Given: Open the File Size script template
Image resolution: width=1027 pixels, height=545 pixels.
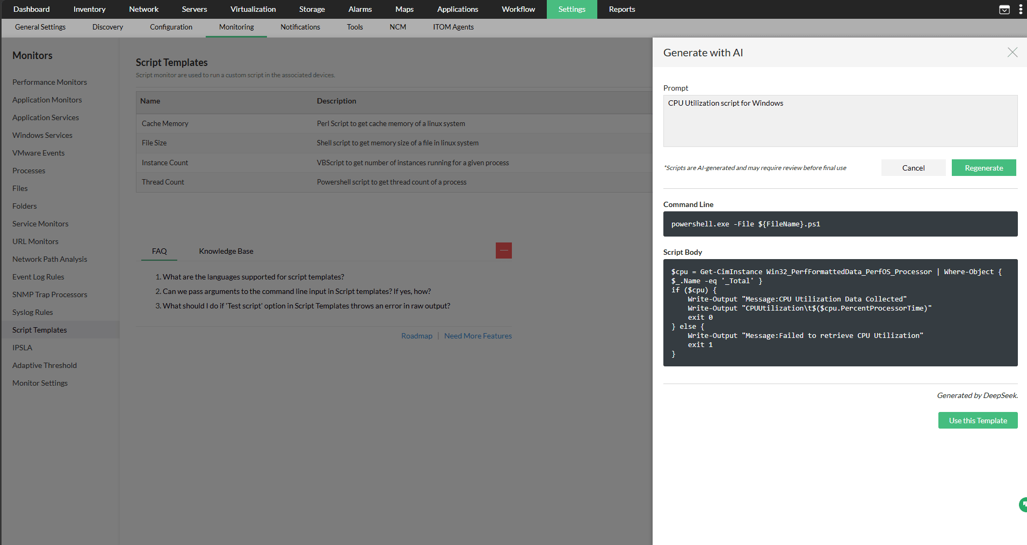Looking at the screenshot, I should click(154, 143).
